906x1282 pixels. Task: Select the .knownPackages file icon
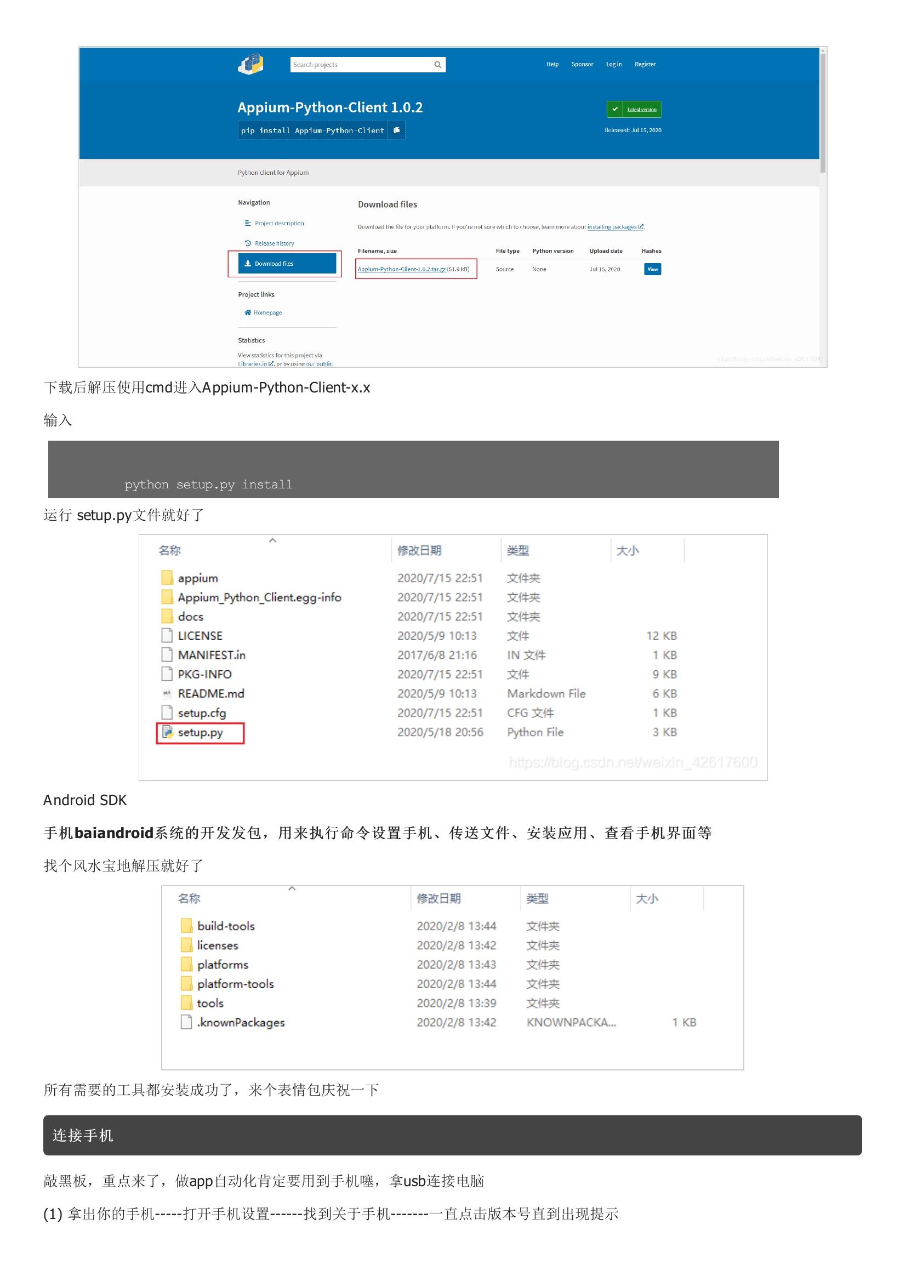[186, 1022]
